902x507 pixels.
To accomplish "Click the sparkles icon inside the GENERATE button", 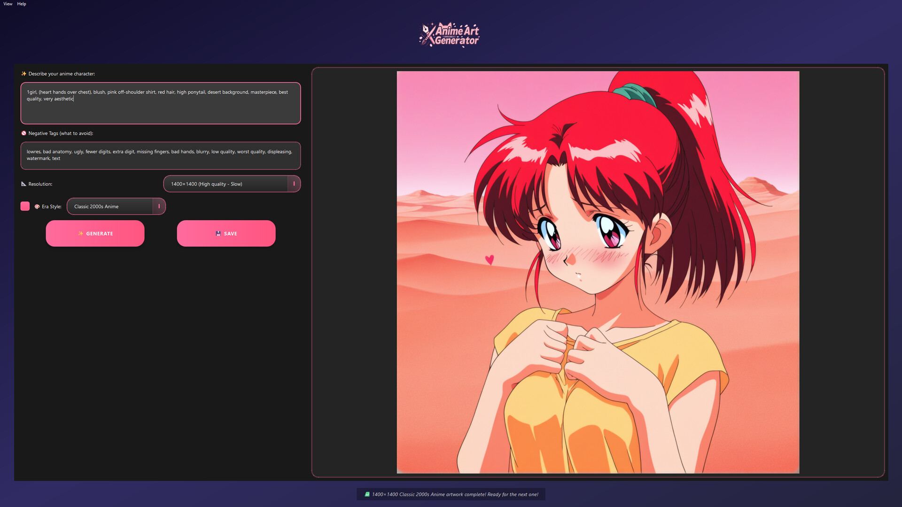I will 80,233.
